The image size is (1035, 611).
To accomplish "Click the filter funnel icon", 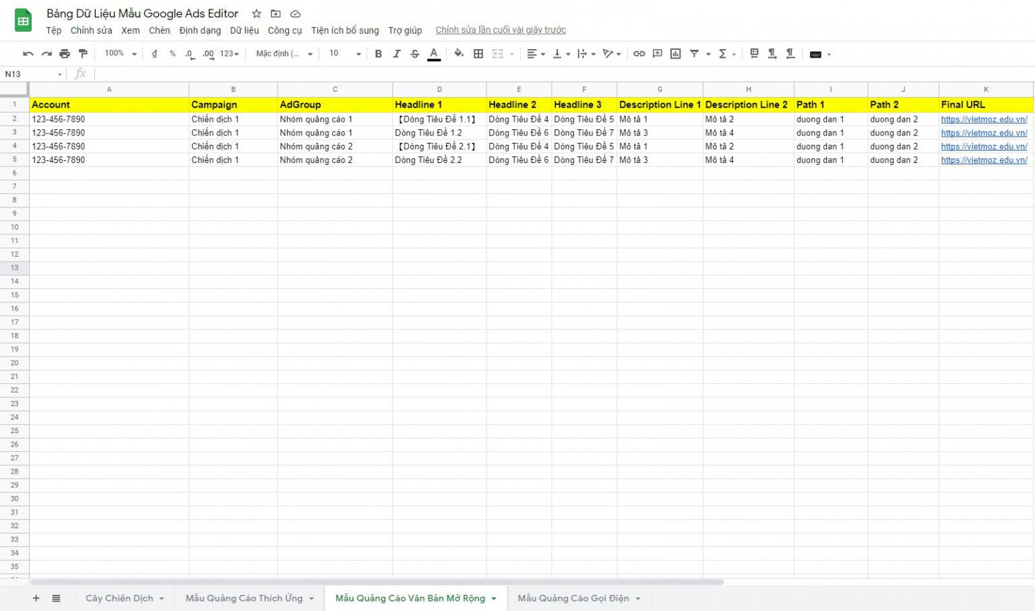I will click(694, 54).
